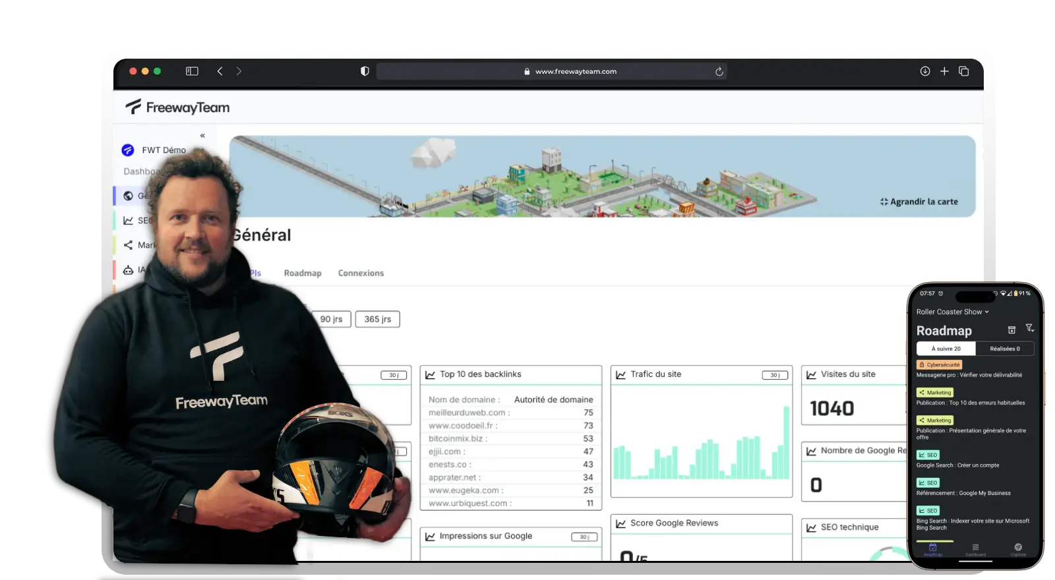This screenshot has height=580, width=1055.
Task: Click the www.eugeka.com backlink row
Action: click(x=511, y=490)
